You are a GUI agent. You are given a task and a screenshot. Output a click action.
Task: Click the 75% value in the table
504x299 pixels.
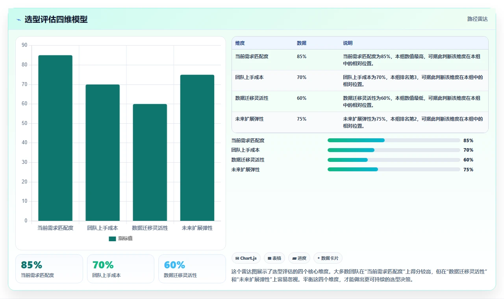click(302, 119)
